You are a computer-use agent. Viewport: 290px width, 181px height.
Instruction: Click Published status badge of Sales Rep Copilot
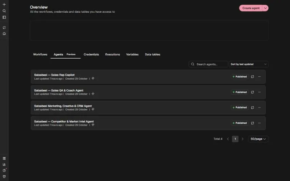pyautogui.click(x=240, y=77)
